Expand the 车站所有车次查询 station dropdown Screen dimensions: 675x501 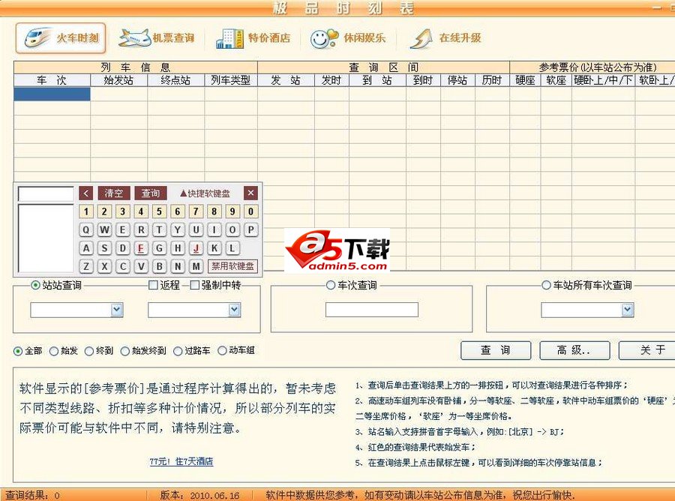(627, 309)
